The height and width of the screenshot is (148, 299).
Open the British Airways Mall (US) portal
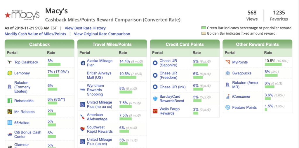[99, 75]
